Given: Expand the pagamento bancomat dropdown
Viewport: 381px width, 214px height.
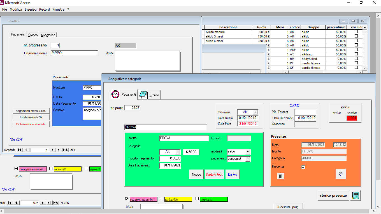Looking at the screenshot, I should 248,159.
